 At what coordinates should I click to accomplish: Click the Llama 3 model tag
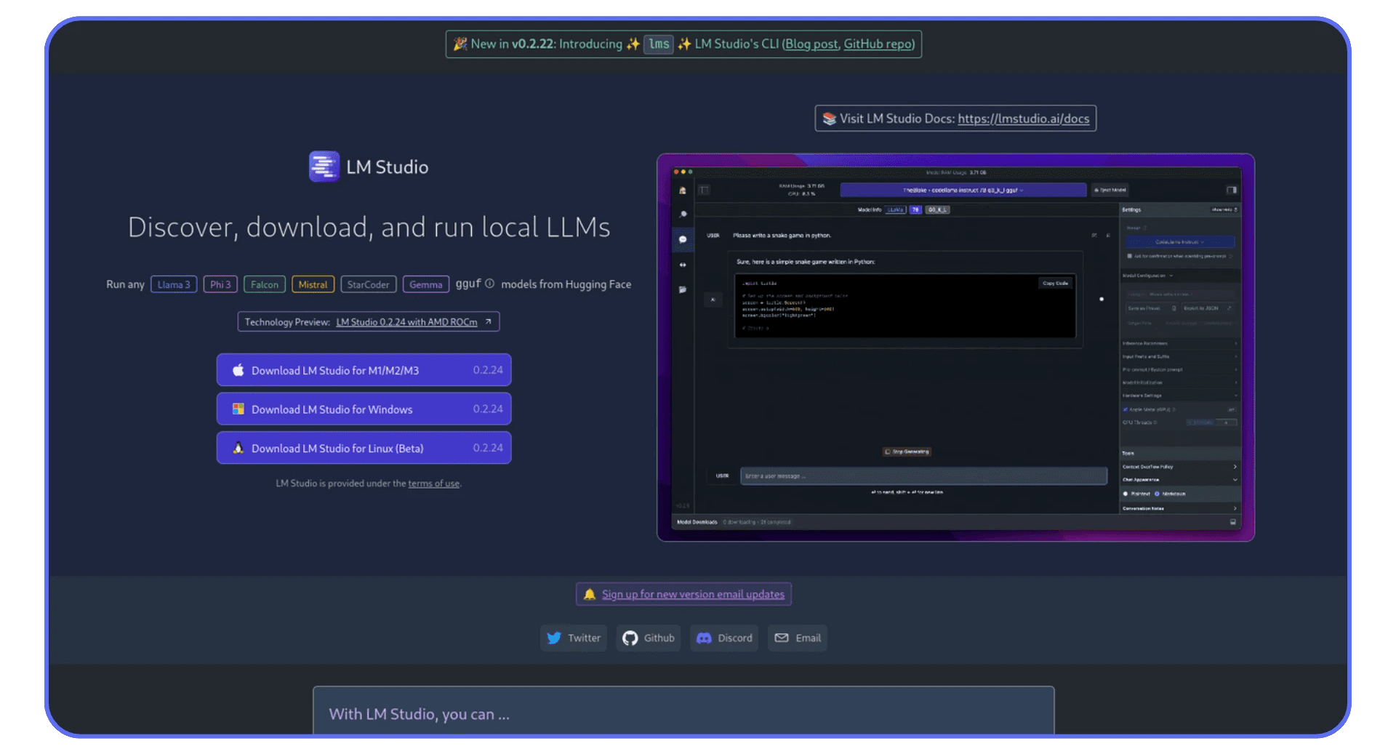pyautogui.click(x=174, y=284)
